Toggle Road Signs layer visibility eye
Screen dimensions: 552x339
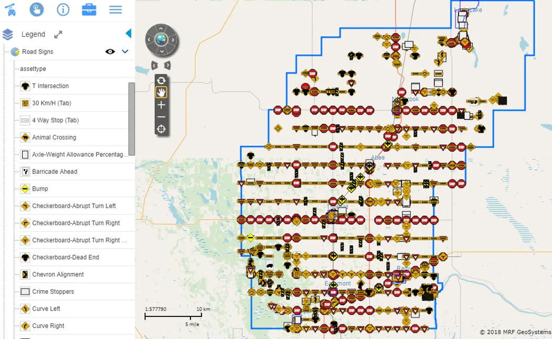pos(110,52)
